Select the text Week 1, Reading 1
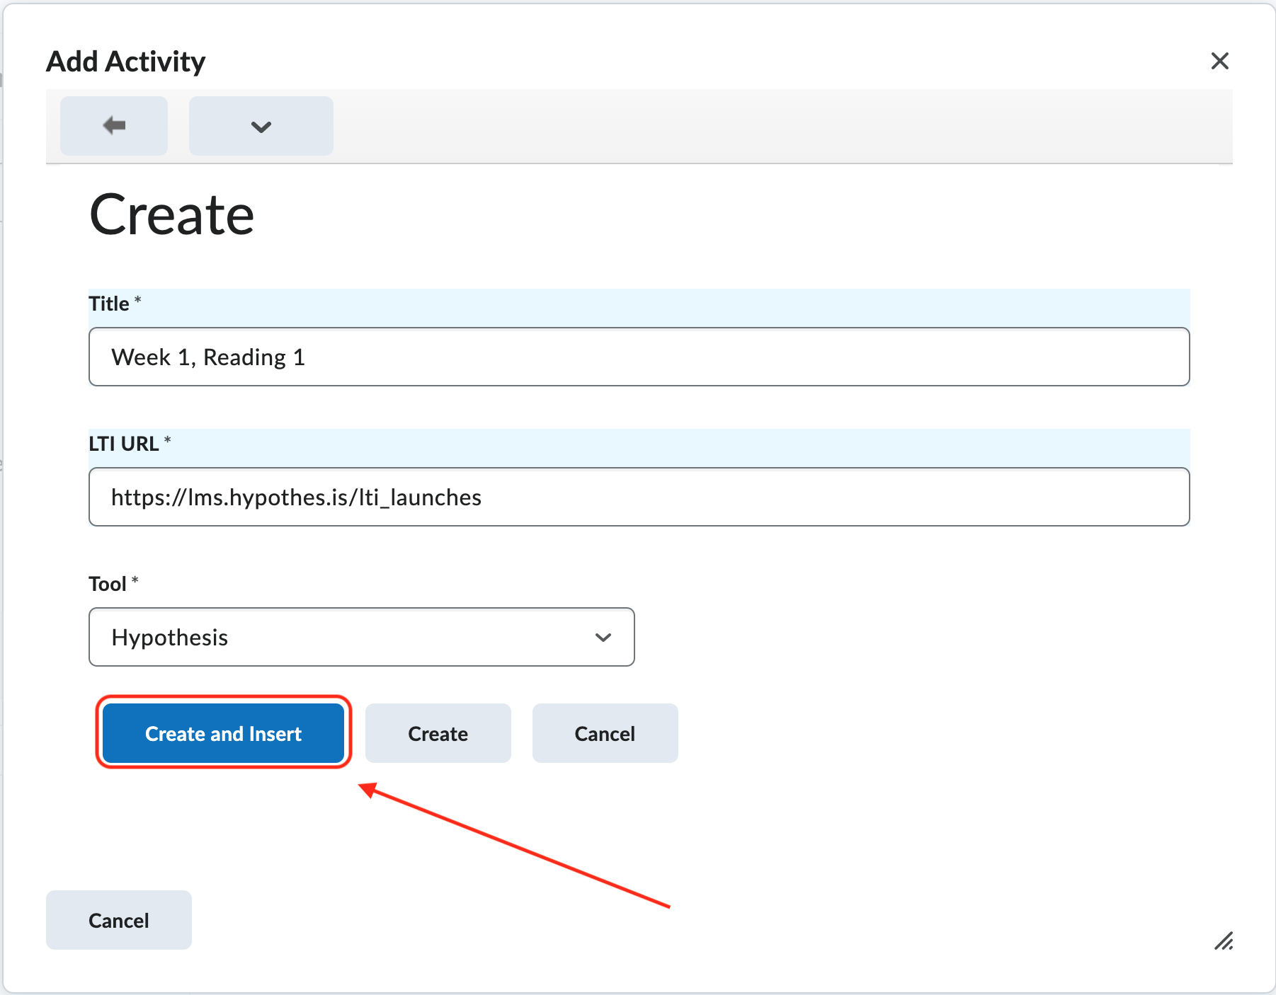Image resolution: width=1276 pixels, height=995 pixels. [x=208, y=357]
